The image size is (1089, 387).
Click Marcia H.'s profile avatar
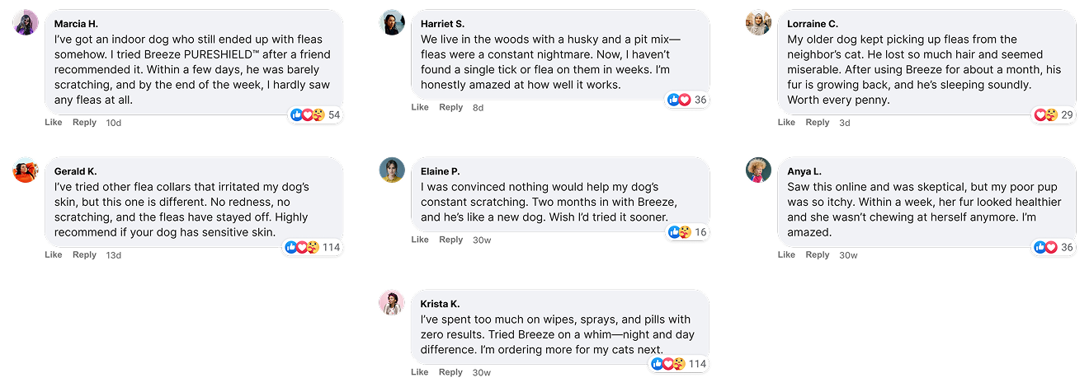point(26,22)
